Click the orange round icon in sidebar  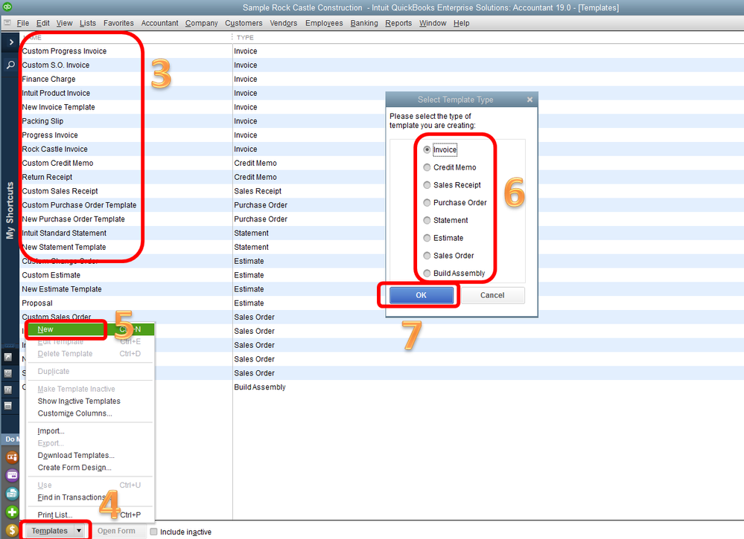[12, 457]
